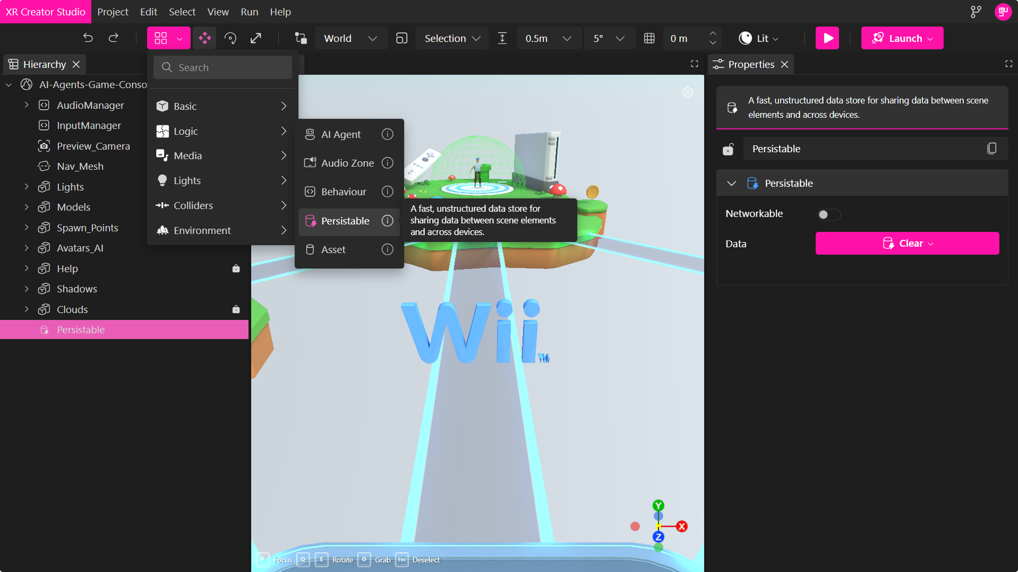Open the Basic elements submenu
Image resolution: width=1018 pixels, height=572 pixels.
[x=222, y=106]
